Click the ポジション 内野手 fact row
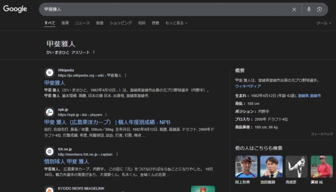 coord(252,111)
